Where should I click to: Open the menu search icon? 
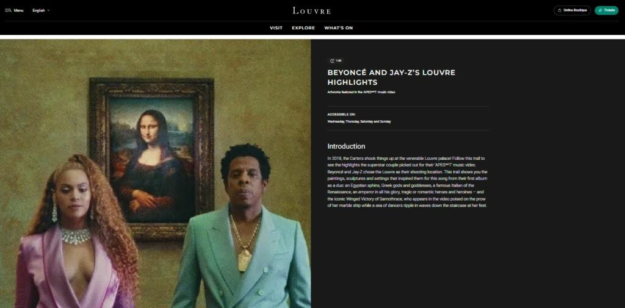(8, 10)
